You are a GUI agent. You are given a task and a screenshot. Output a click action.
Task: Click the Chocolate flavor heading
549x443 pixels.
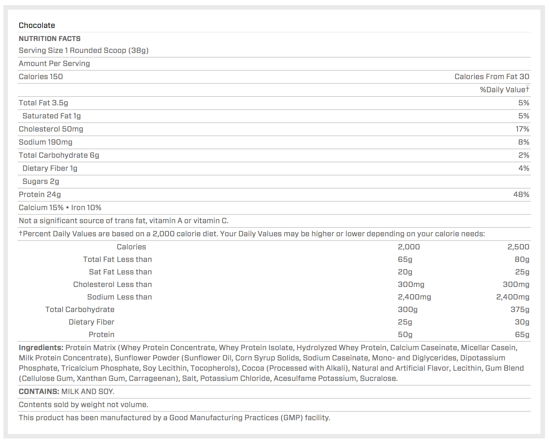coord(37,25)
